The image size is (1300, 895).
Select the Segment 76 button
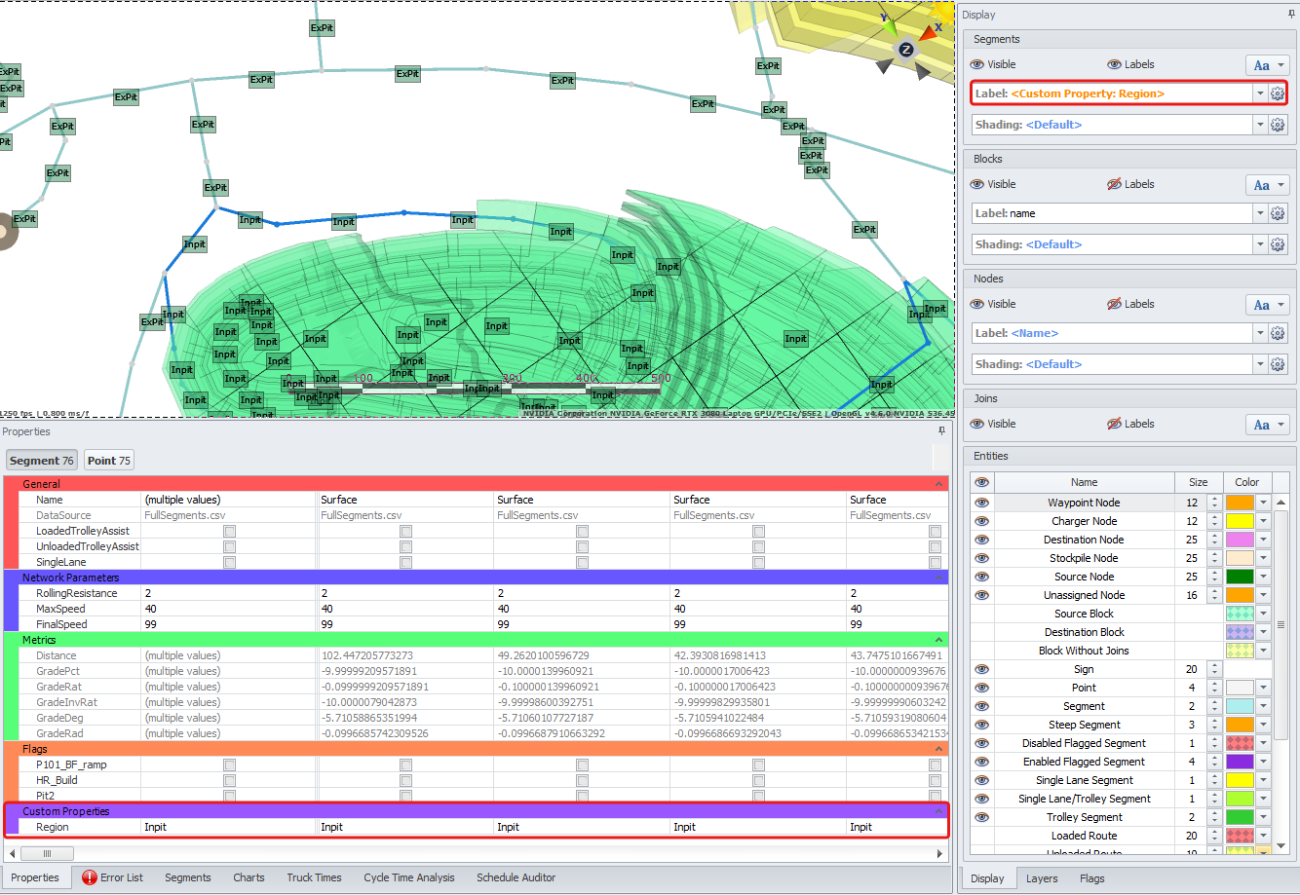pyautogui.click(x=41, y=461)
